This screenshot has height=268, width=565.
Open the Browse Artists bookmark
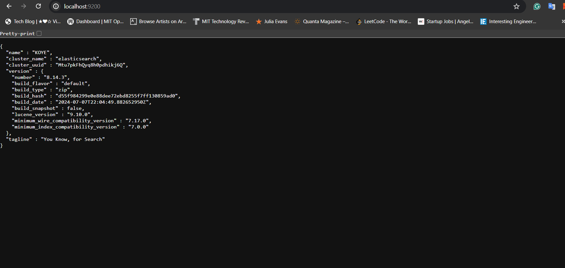tap(158, 21)
